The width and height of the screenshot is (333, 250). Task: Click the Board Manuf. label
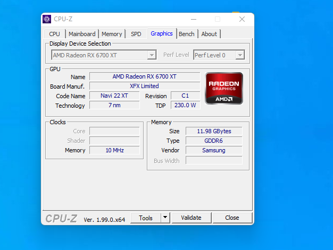point(68,87)
